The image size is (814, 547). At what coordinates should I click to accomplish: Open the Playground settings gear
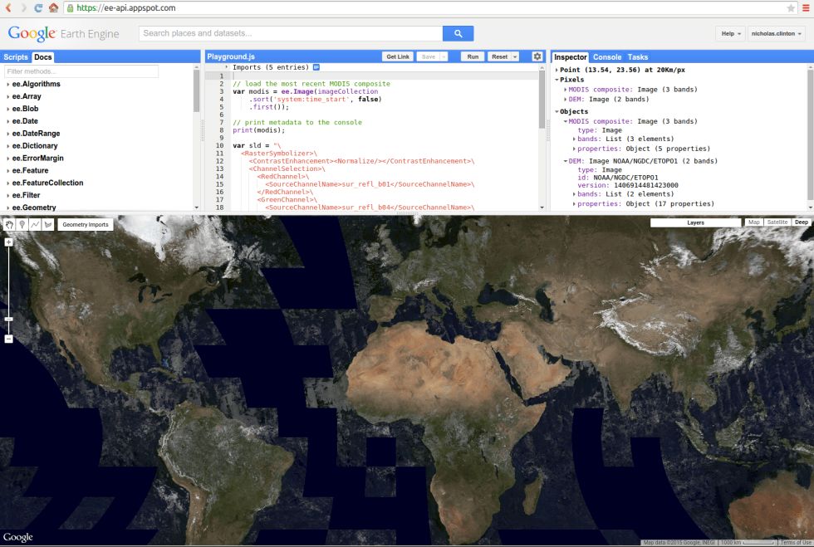pyautogui.click(x=537, y=56)
